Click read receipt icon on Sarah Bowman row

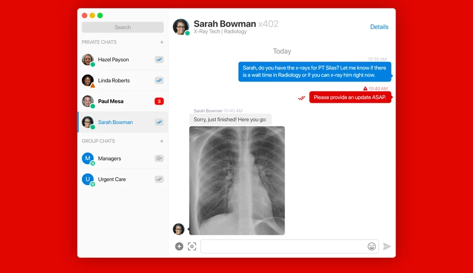[x=159, y=122]
